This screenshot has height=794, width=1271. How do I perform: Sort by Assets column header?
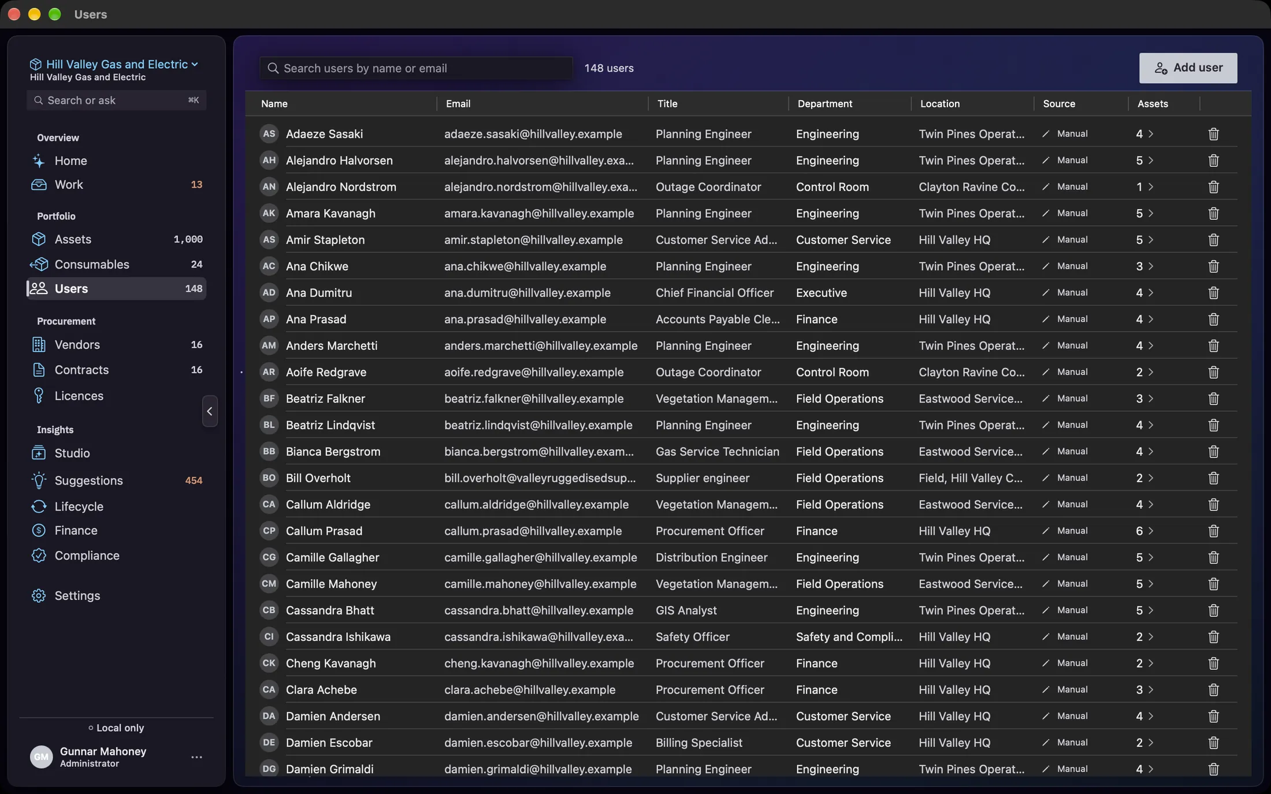tap(1153, 104)
